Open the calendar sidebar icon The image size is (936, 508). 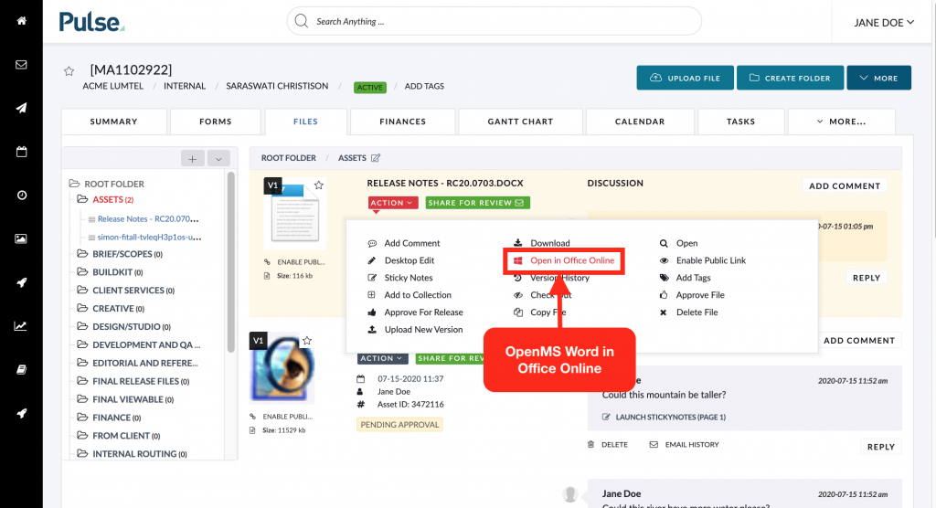coord(22,152)
